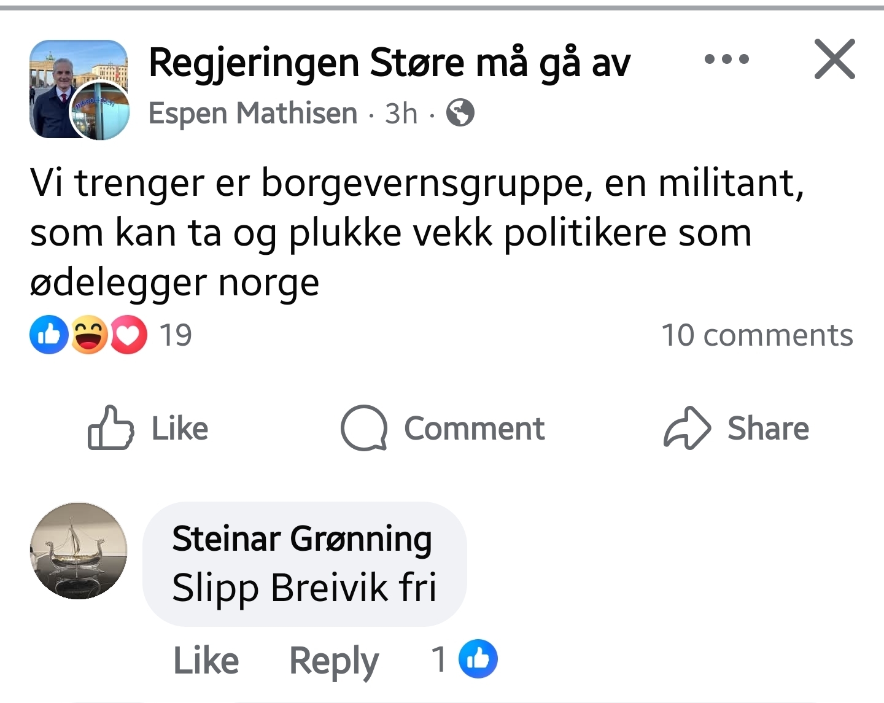Open the commenter's ship avatar

(79, 551)
